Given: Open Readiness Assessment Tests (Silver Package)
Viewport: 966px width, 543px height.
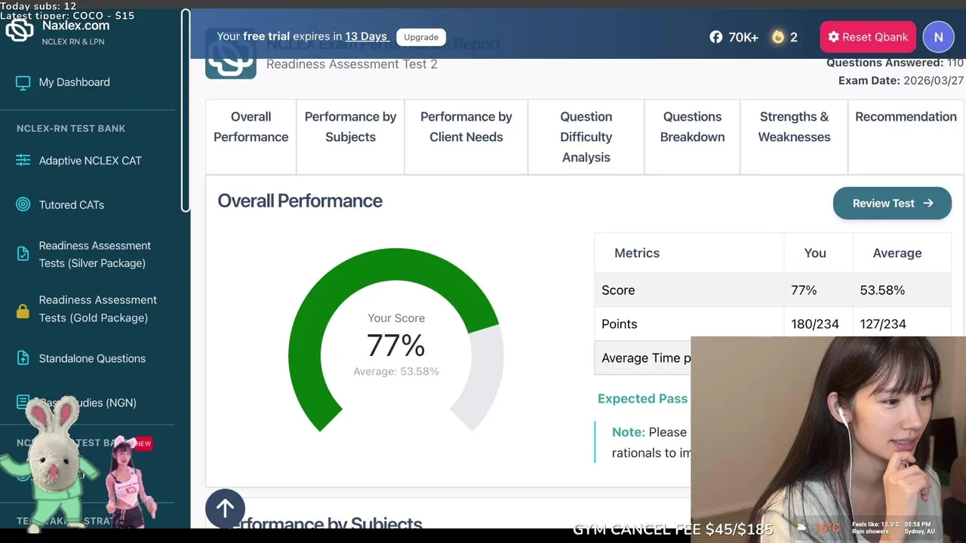Looking at the screenshot, I should coord(94,254).
